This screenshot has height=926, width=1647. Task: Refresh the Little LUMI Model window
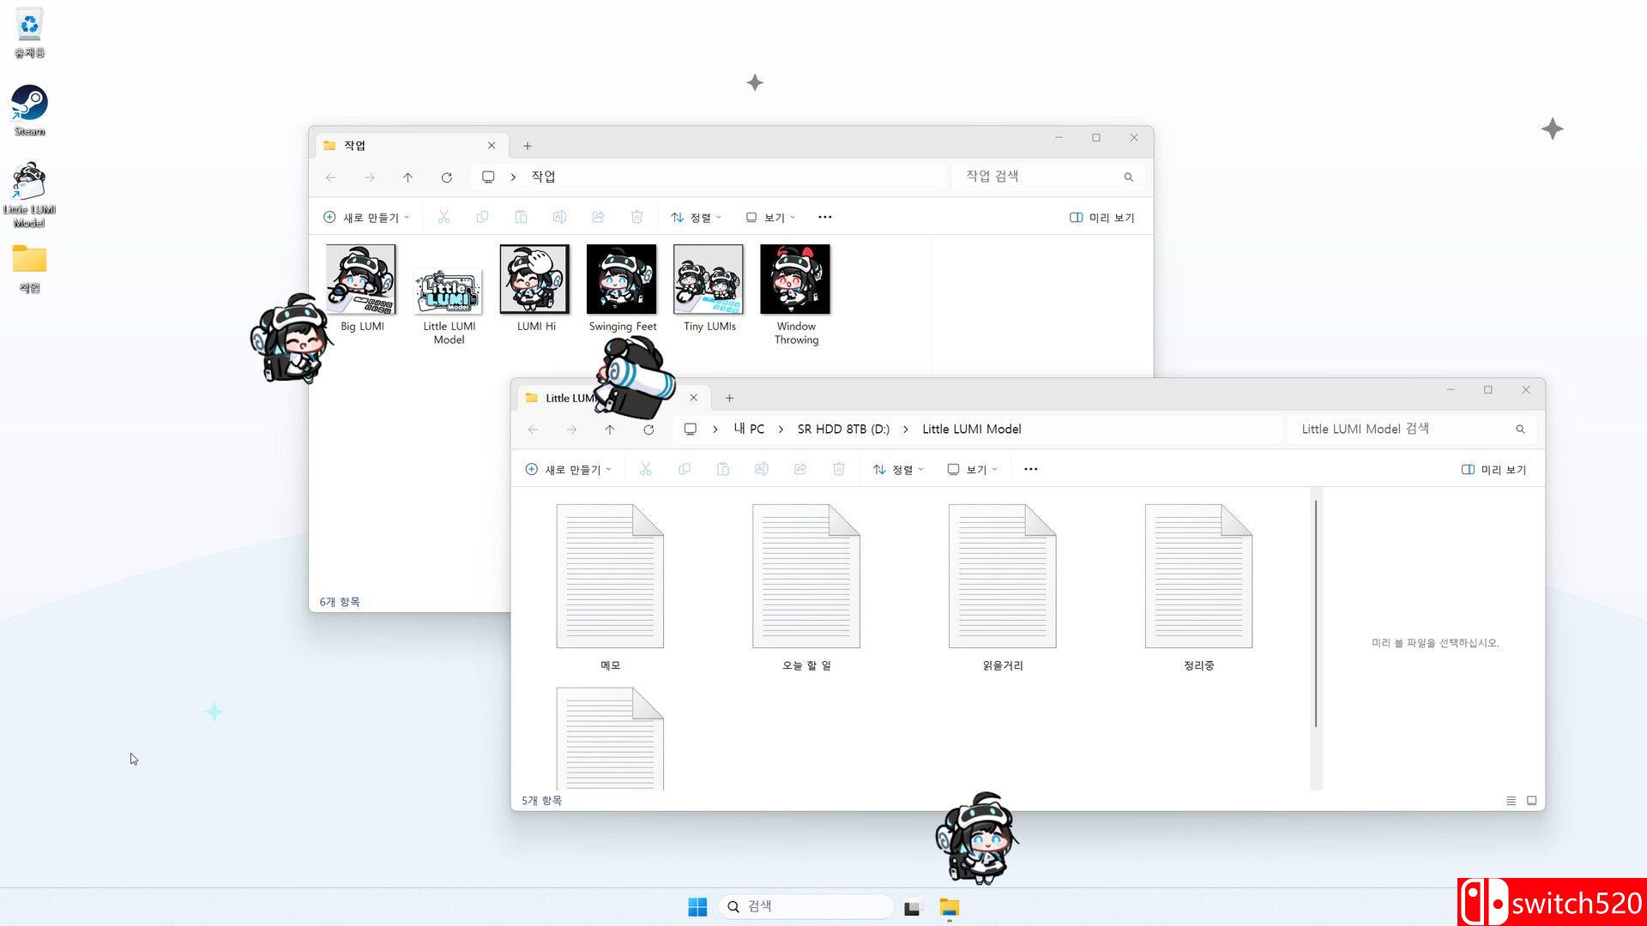(649, 430)
